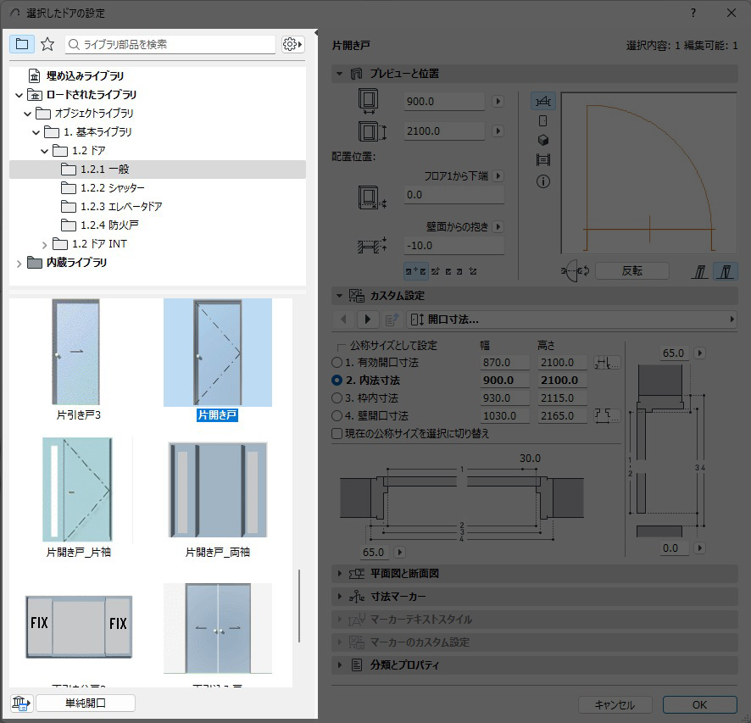Show info icon in preview column
Viewport: 751px width, 723px height.
click(x=543, y=181)
